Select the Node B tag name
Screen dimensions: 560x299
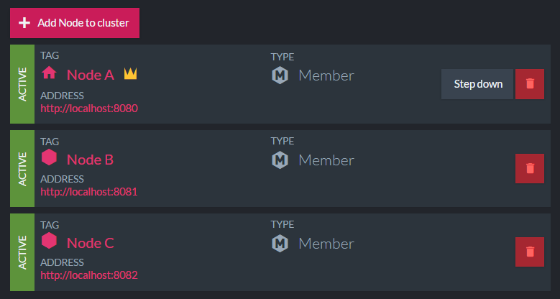pyautogui.click(x=90, y=160)
